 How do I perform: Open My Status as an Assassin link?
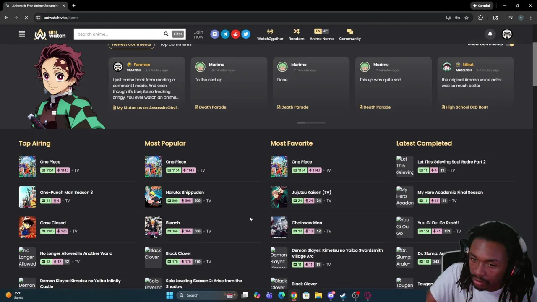pyautogui.click(x=146, y=107)
